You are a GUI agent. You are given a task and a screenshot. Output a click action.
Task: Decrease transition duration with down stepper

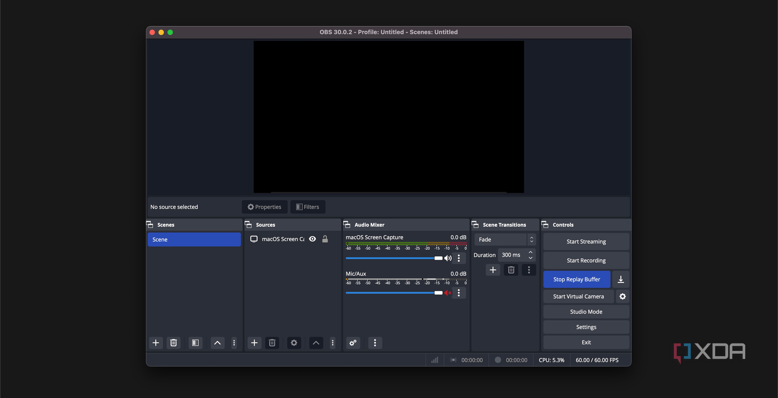tap(531, 258)
